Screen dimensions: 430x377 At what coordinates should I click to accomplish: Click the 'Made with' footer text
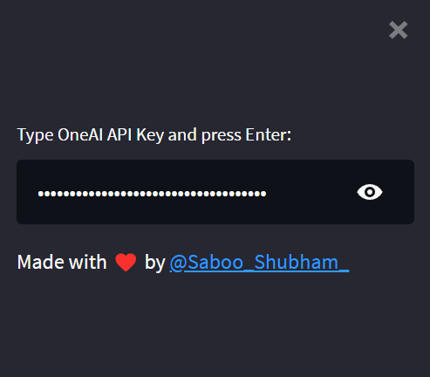pyautogui.click(x=62, y=262)
